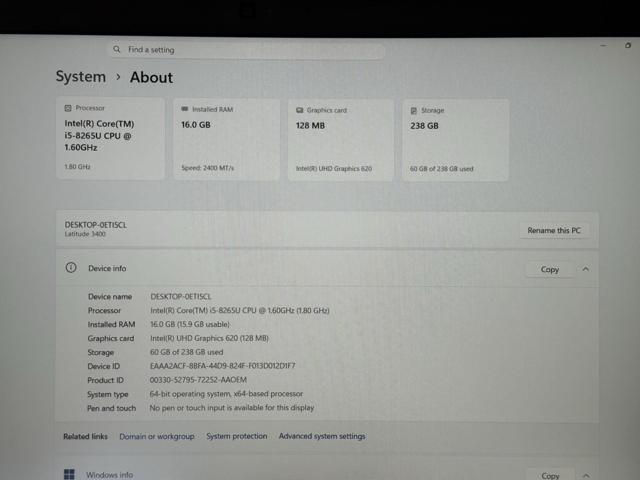The width and height of the screenshot is (640, 480).
Task: Collapse the Device info section
Action: [586, 269]
